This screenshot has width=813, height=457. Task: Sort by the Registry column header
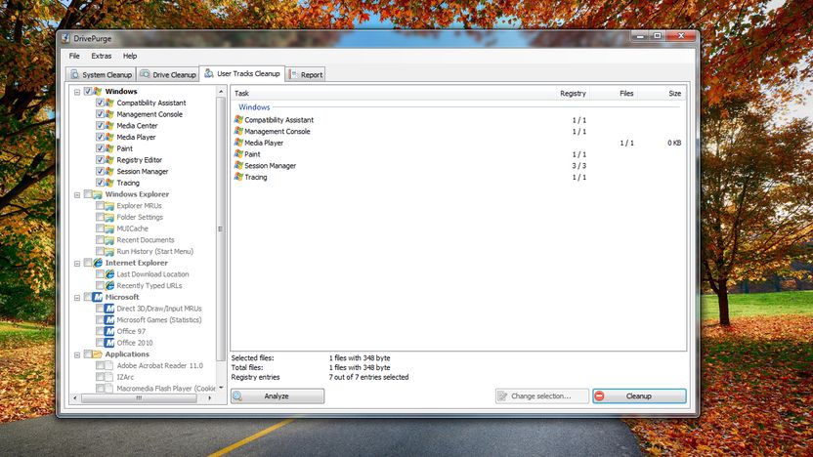[x=567, y=94]
